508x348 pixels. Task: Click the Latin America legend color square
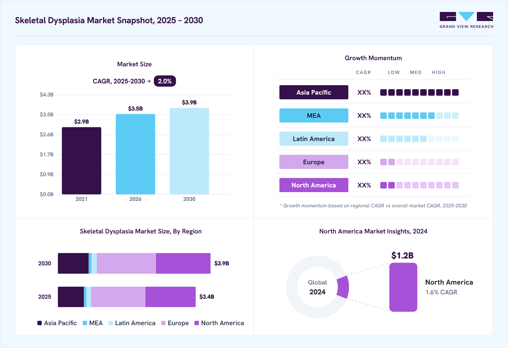pyautogui.click(x=111, y=323)
